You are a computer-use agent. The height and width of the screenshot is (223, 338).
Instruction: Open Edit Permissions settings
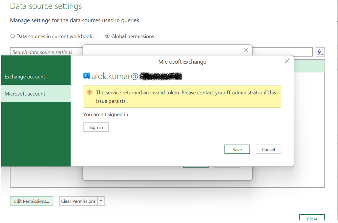pyautogui.click(x=31, y=201)
